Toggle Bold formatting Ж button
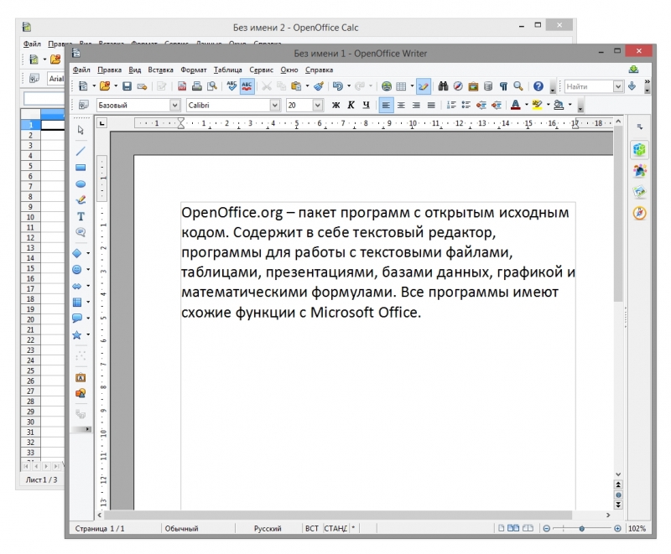This screenshot has width=671, height=554. click(336, 105)
